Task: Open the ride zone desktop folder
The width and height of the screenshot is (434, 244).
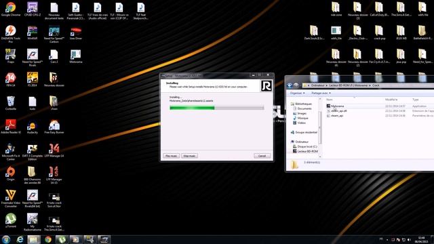Action: [x=336, y=9]
